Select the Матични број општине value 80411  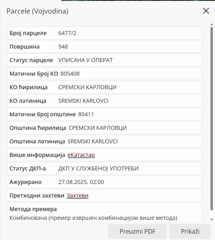coord(86,114)
